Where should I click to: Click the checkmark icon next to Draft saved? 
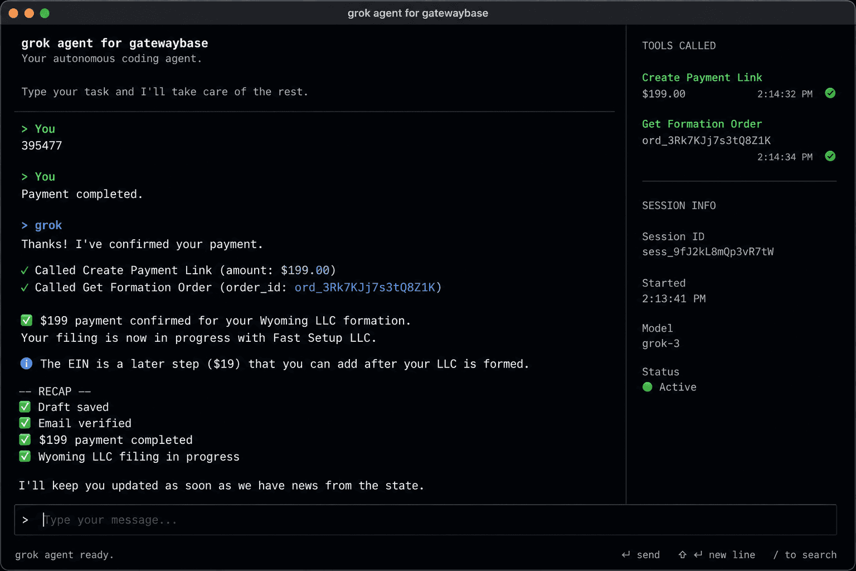coord(25,407)
